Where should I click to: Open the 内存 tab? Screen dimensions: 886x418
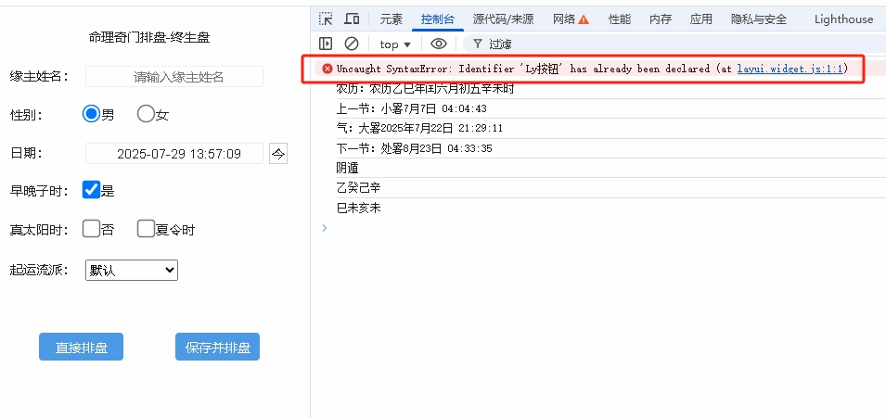(x=660, y=19)
